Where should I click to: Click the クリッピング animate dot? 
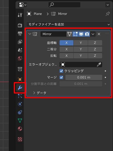pos(105,71)
